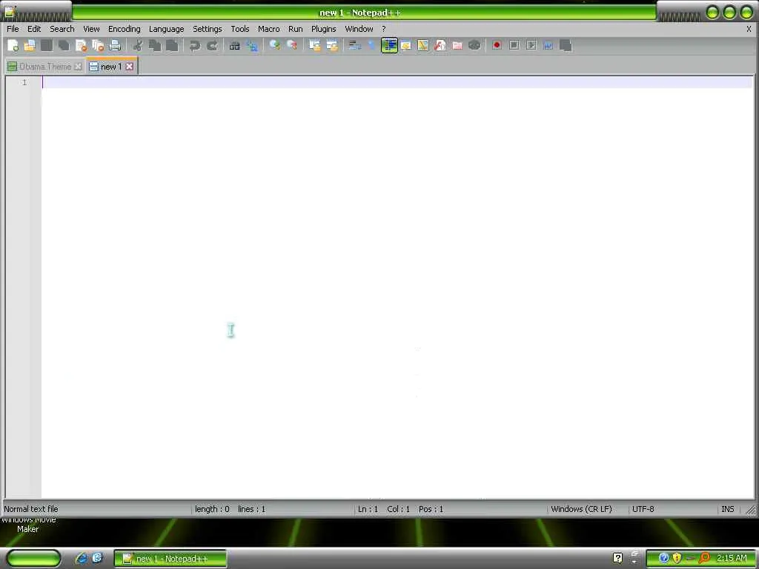Click 'Normal text file' status entry
This screenshot has width=759, height=569.
pyautogui.click(x=31, y=509)
